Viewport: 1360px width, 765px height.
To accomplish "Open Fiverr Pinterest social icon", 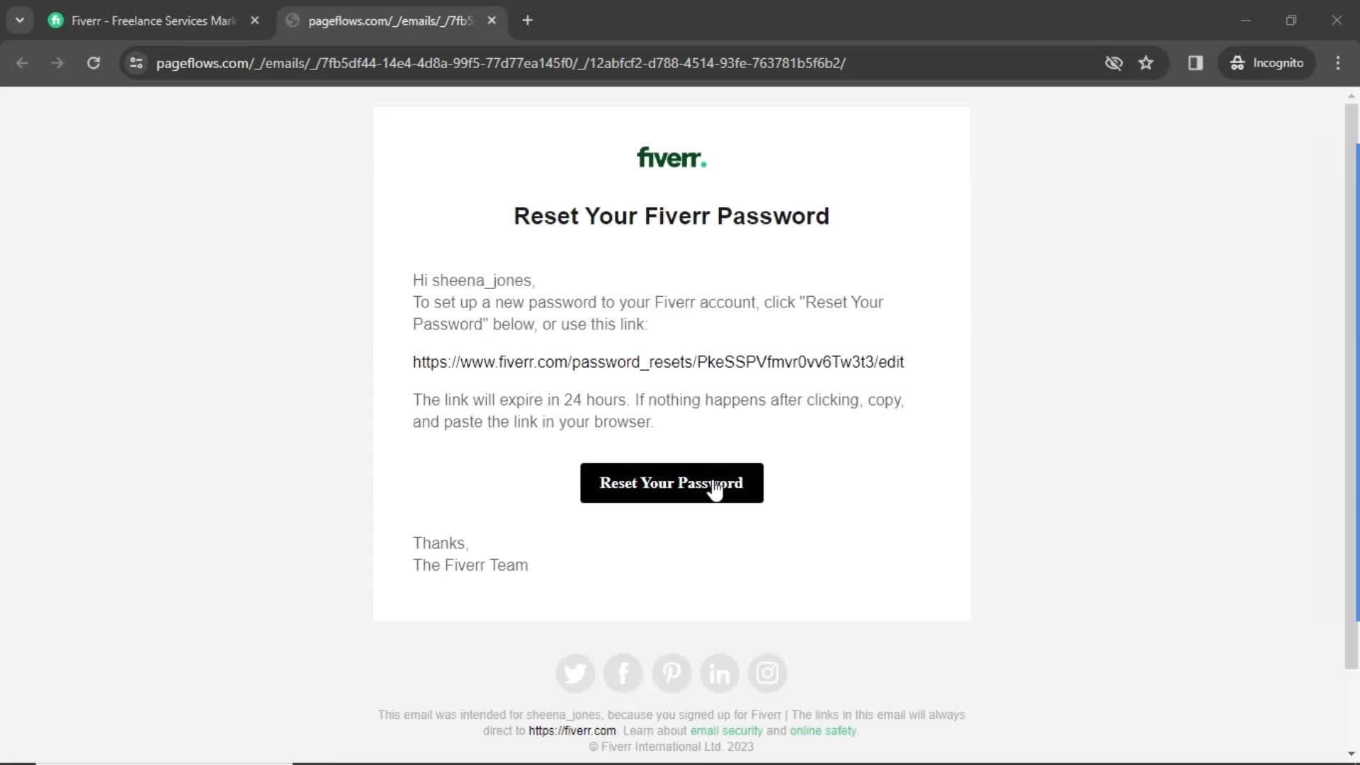I will [x=672, y=672].
